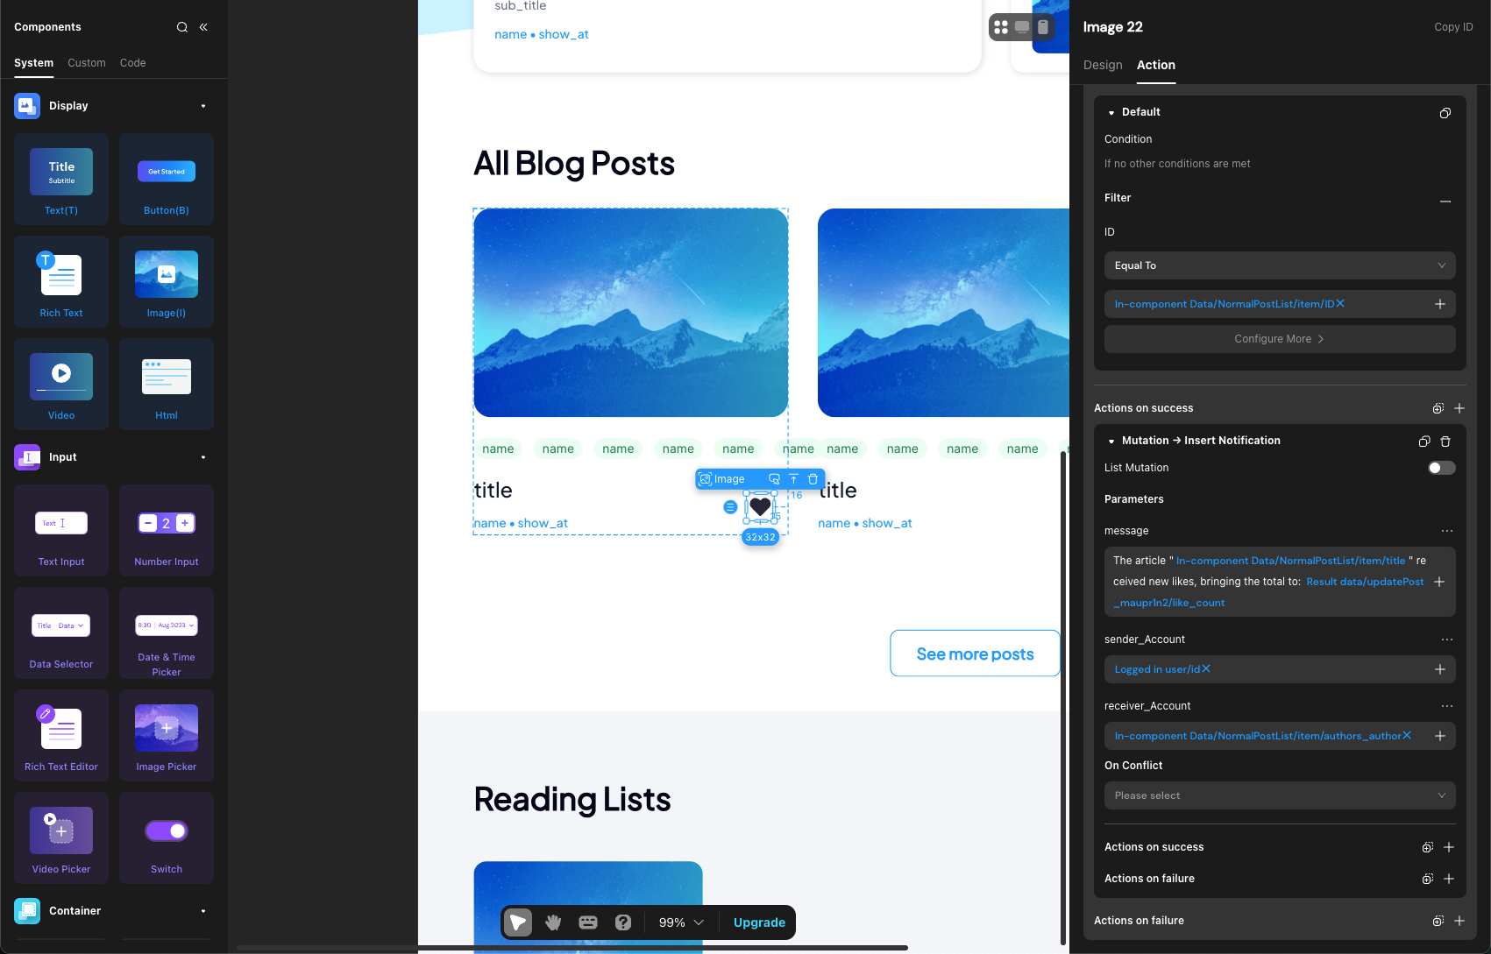Open the help question mark icon
This screenshot has width=1491, height=954.
[623, 922]
